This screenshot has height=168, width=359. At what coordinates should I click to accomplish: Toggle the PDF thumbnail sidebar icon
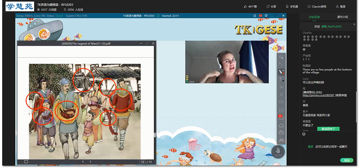pos(26,162)
